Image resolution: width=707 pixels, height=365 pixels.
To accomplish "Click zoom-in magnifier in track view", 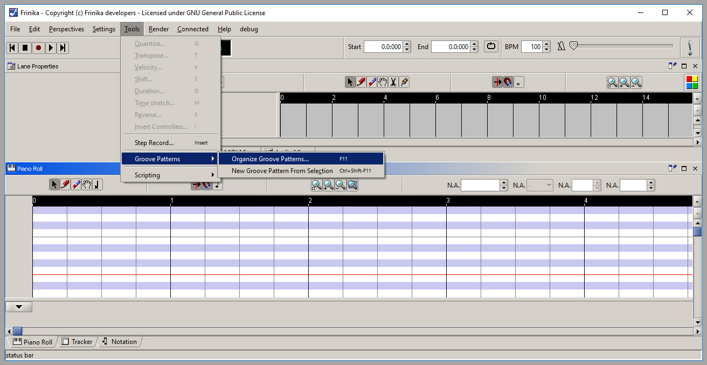I will [625, 82].
